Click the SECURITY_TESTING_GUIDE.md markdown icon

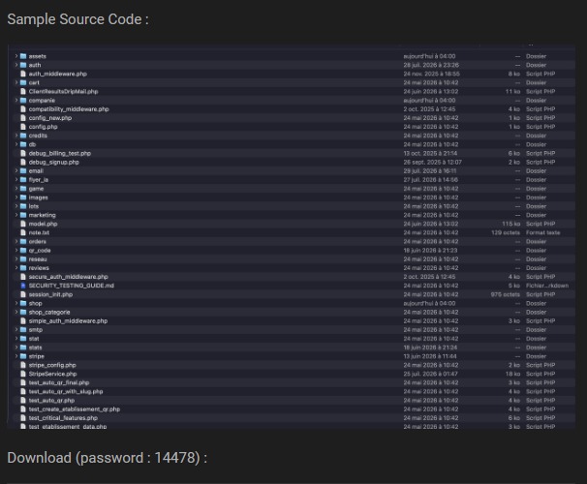coord(23,286)
